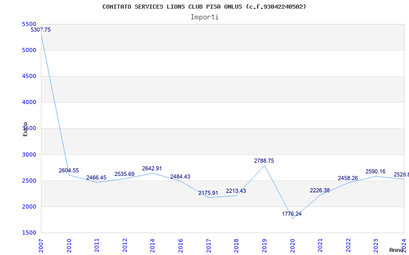
Task: Click the x-axis year 2016
Action: pos(180,245)
